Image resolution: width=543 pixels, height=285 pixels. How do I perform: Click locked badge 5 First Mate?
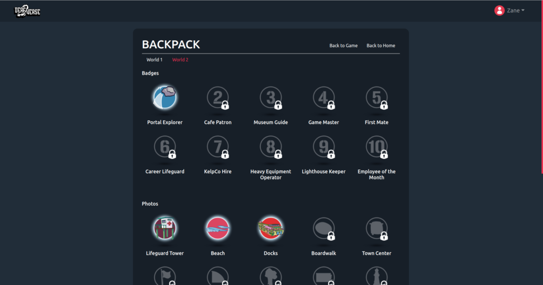376,98
